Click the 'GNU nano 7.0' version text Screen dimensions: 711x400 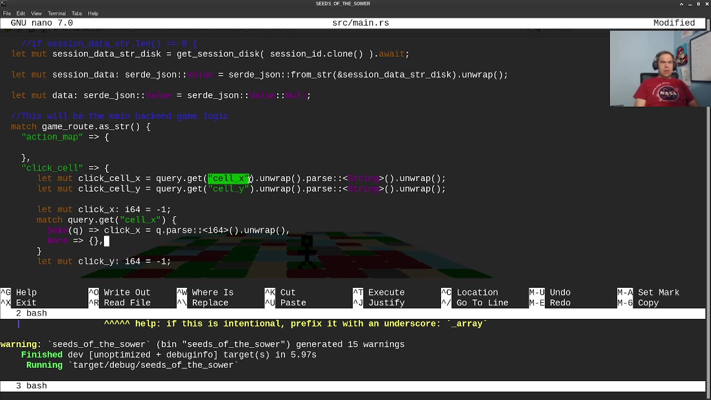pyautogui.click(x=42, y=23)
